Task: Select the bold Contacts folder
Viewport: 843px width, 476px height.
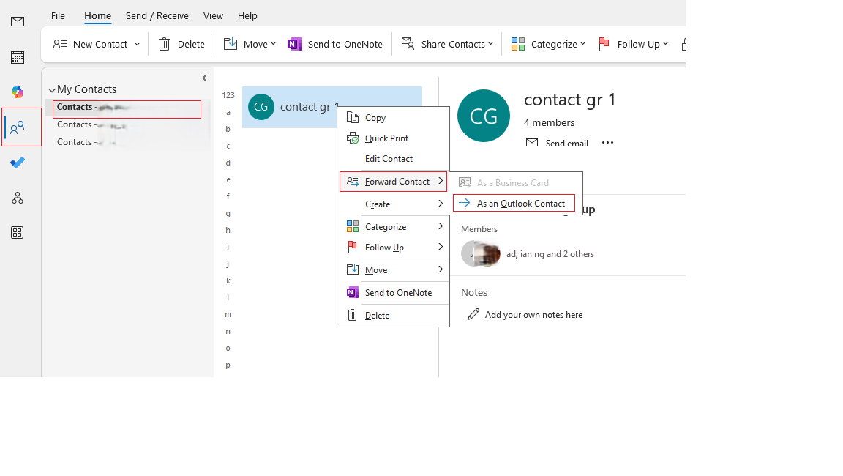Action: 127,109
